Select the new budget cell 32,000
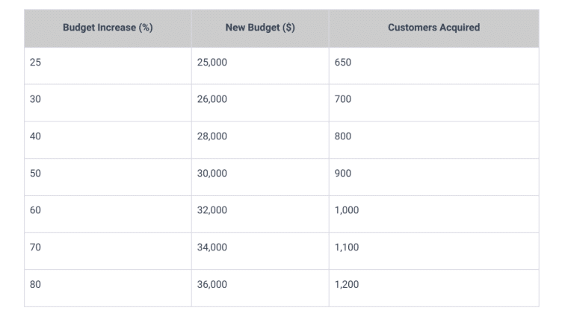Viewport: 568px width, 328px height. coord(260,214)
